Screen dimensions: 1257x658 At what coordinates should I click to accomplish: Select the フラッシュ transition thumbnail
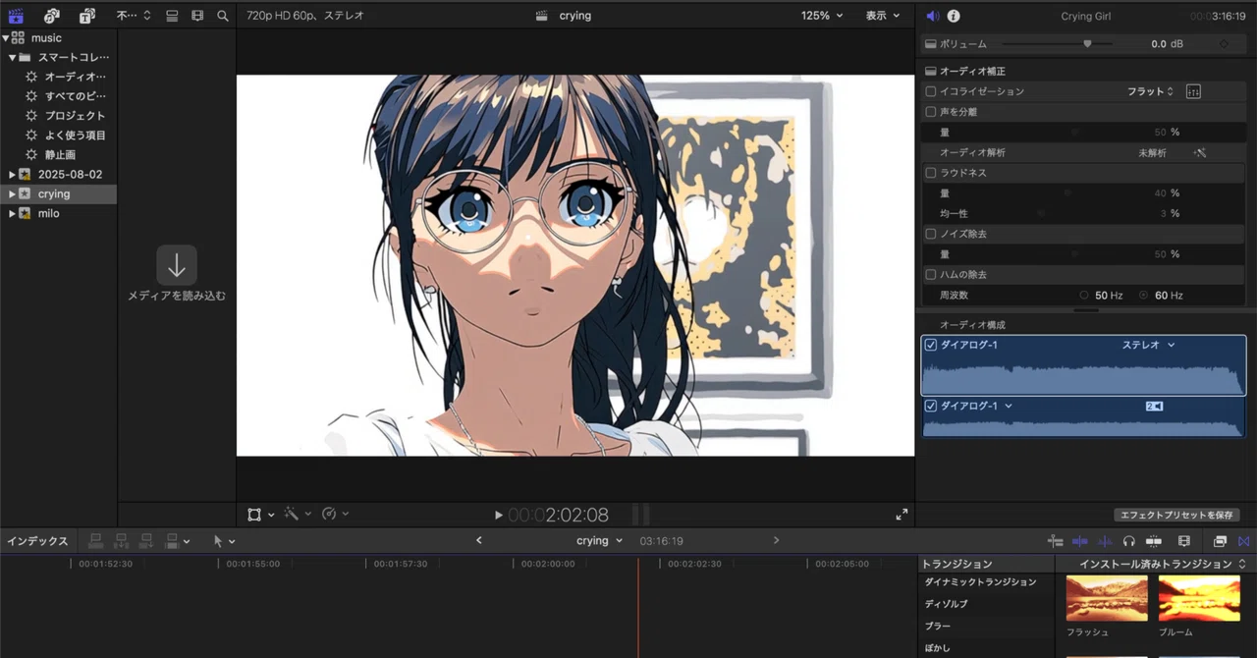[1107, 598]
